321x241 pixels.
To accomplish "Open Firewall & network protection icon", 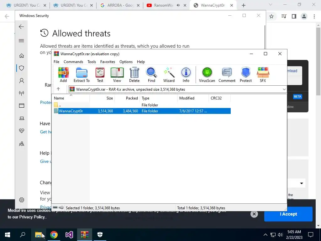I will [22, 93].
